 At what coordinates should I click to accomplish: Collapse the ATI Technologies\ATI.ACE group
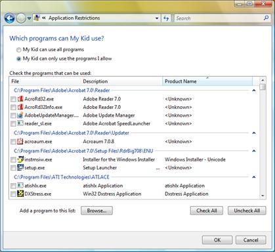coord(254,177)
